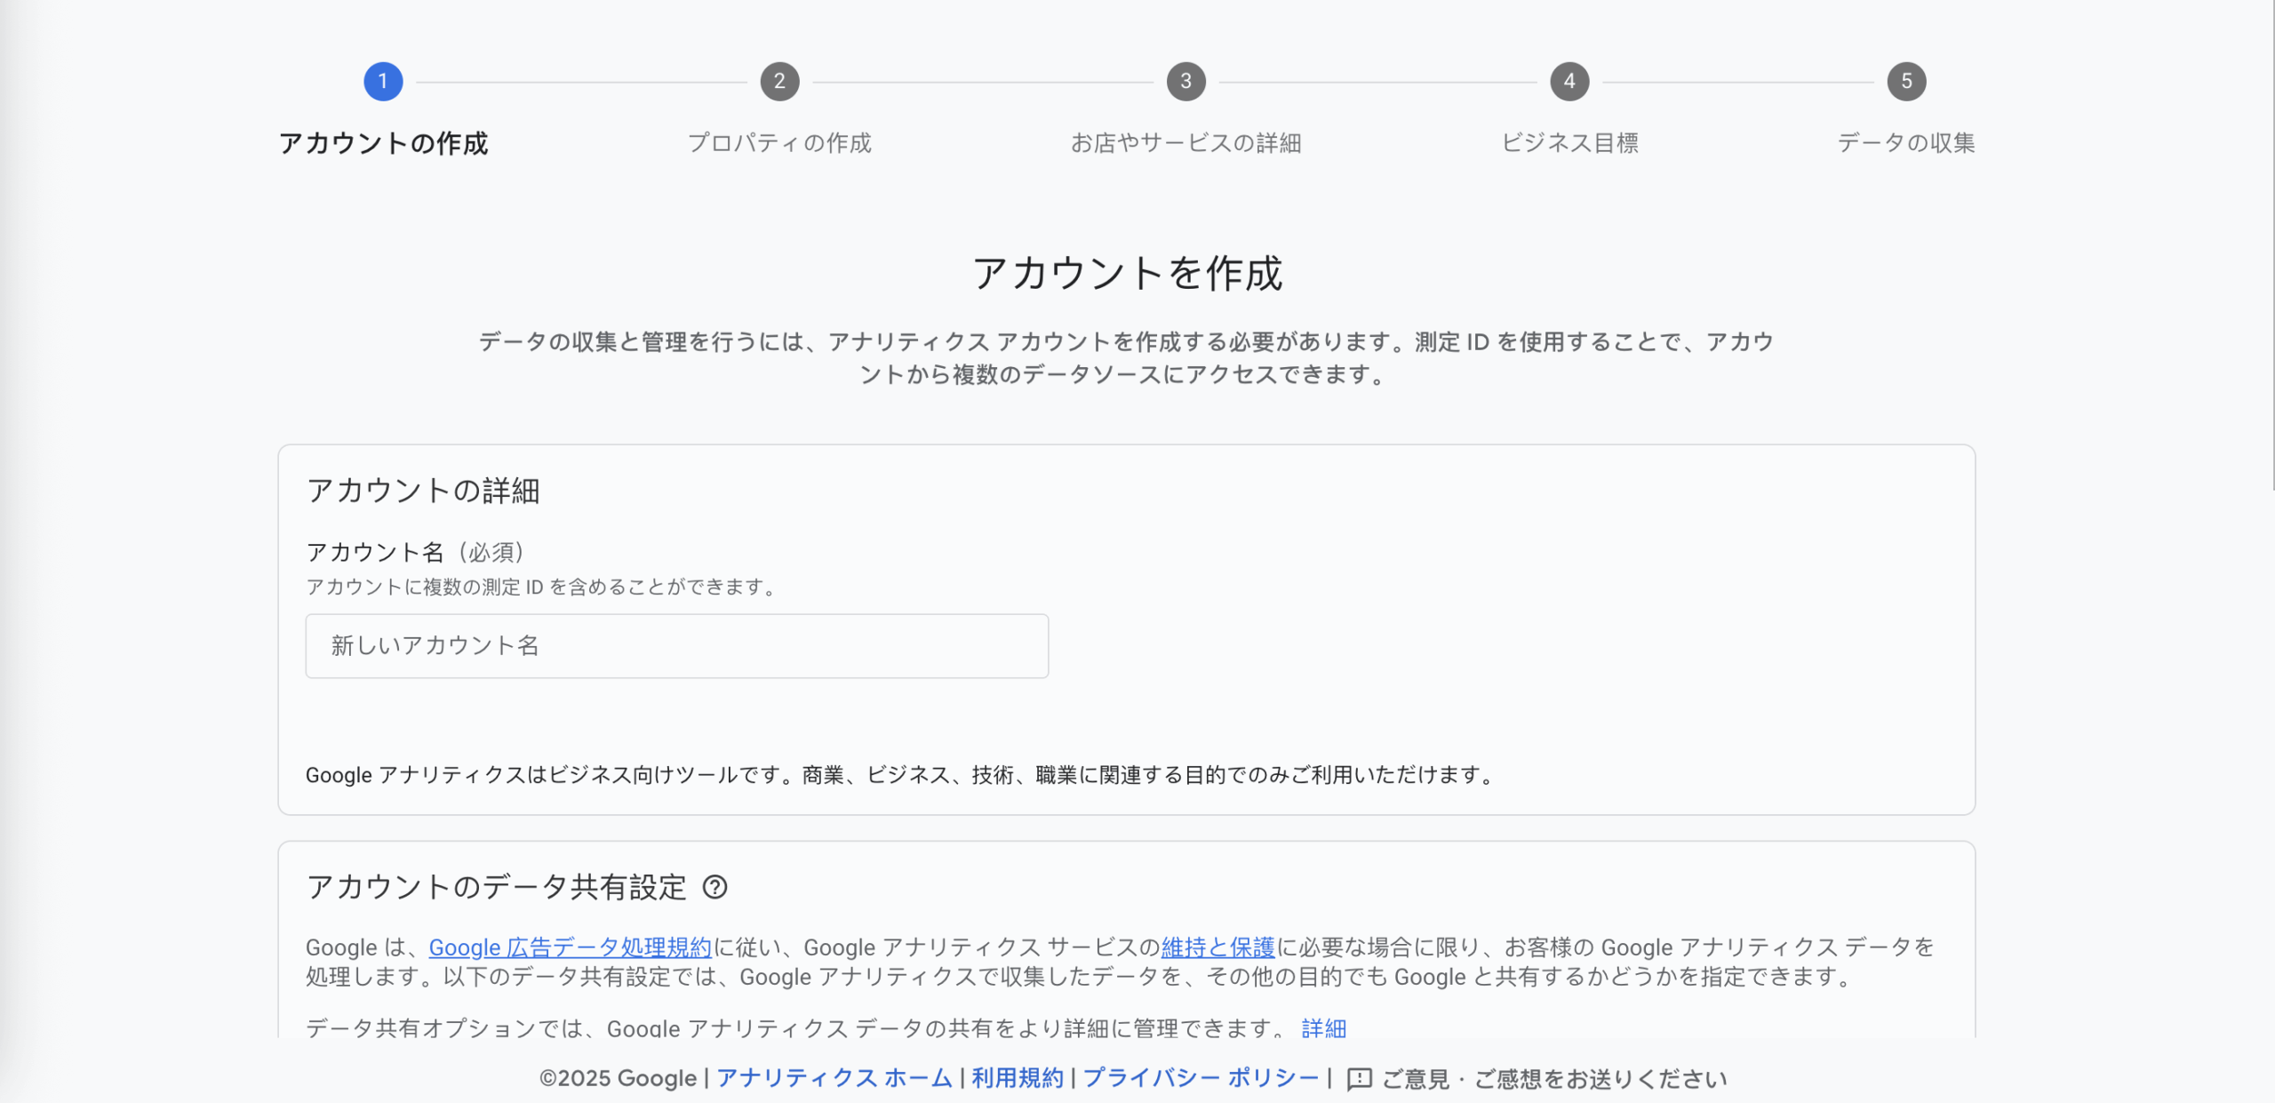Select the お店やサービスの詳細 step label
The image size is (2275, 1103).
point(1185,143)
